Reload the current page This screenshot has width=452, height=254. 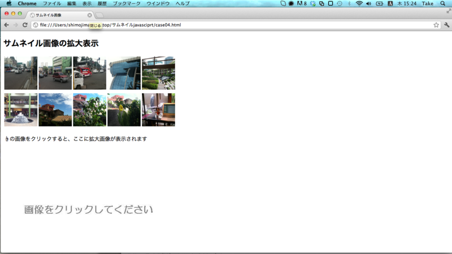(x=25, y=25)
